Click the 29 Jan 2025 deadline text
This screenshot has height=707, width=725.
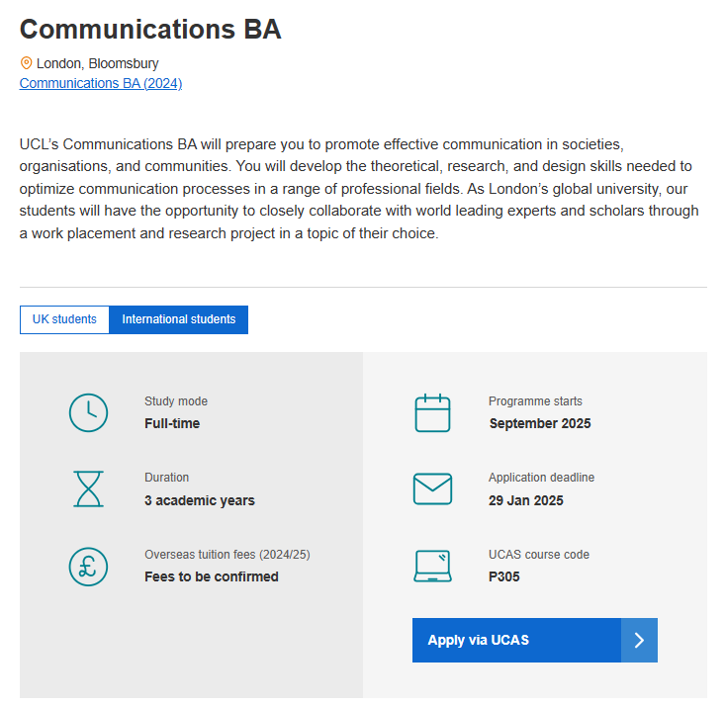[x=526, y=500]
